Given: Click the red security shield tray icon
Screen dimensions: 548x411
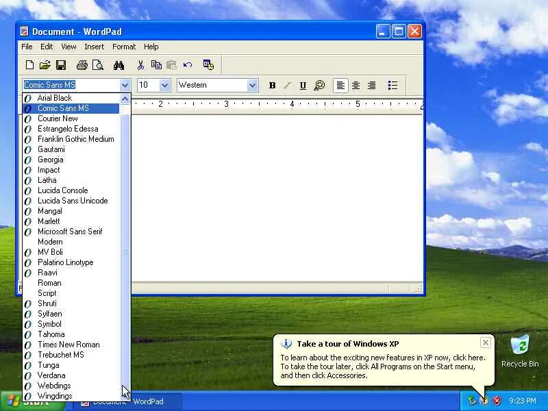Looking at the screenshot, I should (497, 401).
